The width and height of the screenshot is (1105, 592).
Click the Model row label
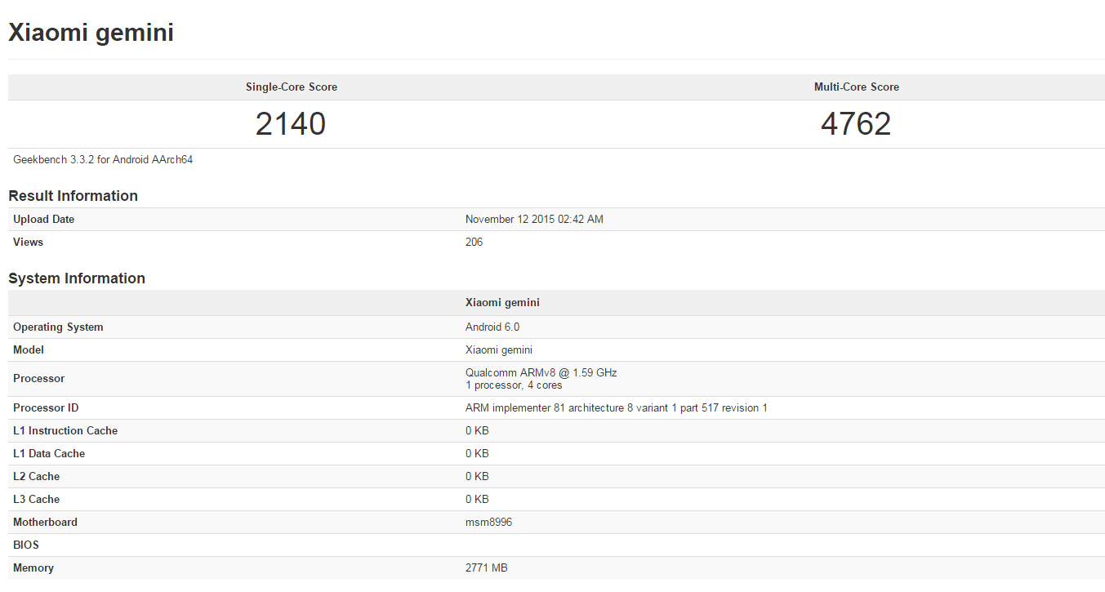click(x=29, y=350)
